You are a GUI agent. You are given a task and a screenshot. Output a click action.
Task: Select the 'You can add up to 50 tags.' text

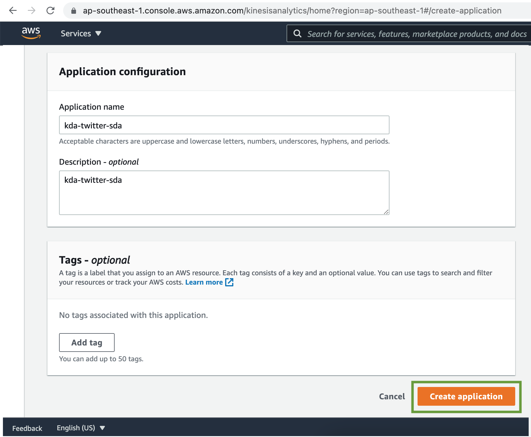pos(101,359)
